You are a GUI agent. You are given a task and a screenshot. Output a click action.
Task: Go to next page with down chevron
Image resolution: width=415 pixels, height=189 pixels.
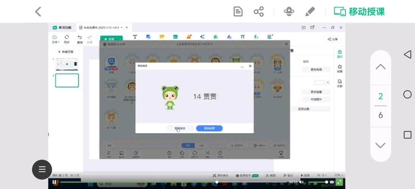(x=380, y=145)
